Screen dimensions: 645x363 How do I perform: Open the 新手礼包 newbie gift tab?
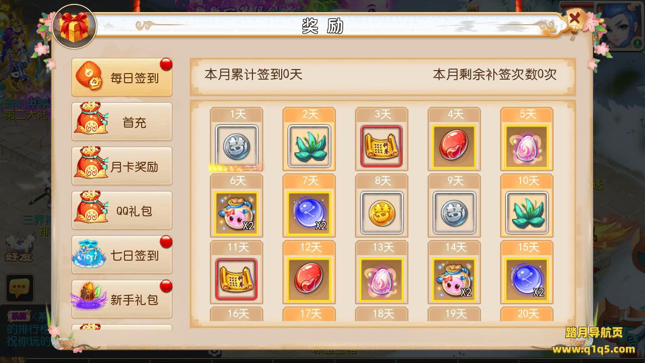coord(122,299)
